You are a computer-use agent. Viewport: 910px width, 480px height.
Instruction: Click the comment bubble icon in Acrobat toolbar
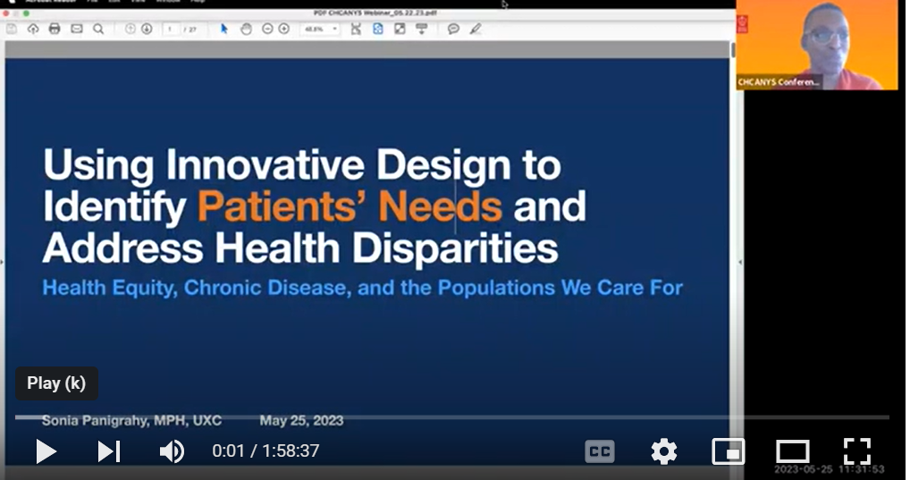pos(453,29)
